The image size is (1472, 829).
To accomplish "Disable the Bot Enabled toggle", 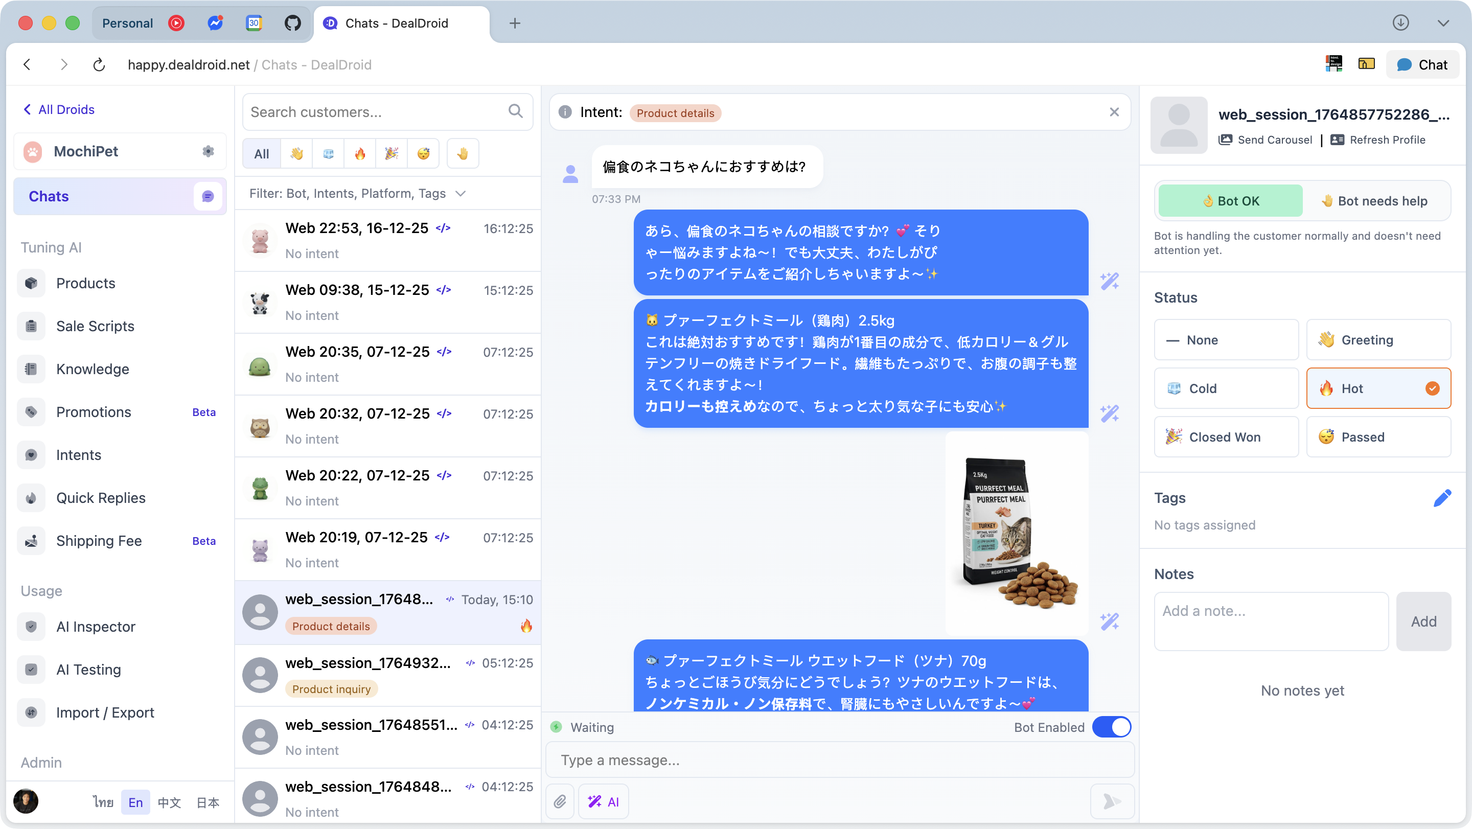I will (1112, 727).
